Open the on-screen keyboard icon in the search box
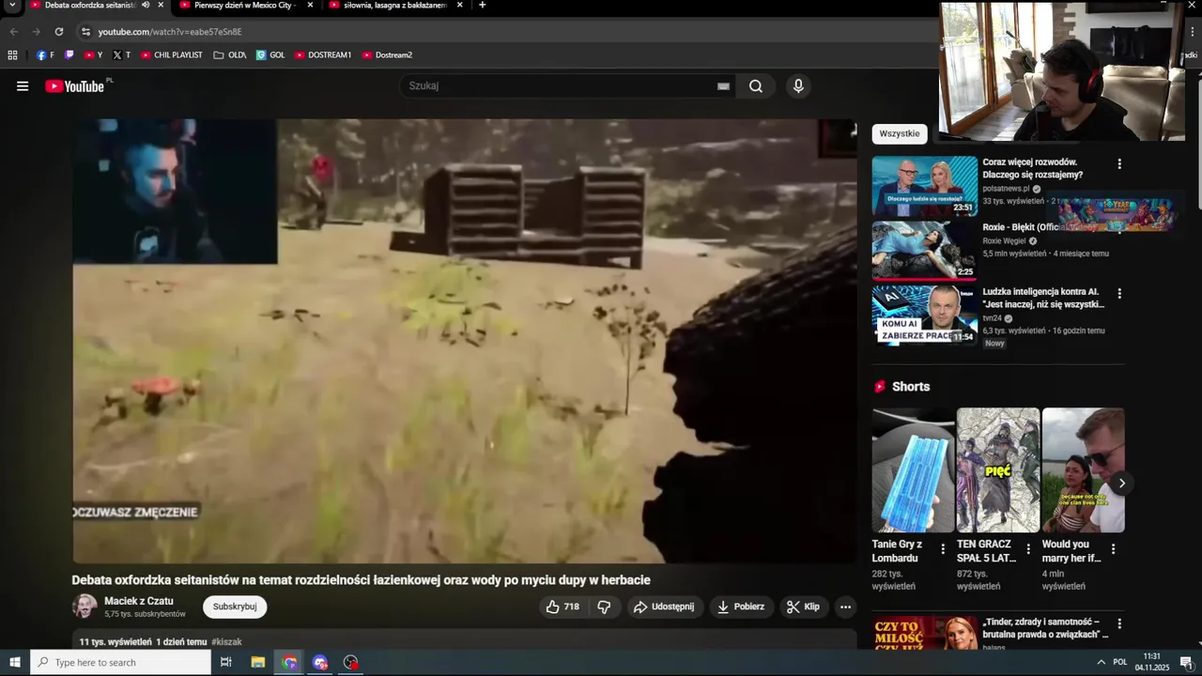Viewport: 1202px width, 676px height. tap(723, 86)
